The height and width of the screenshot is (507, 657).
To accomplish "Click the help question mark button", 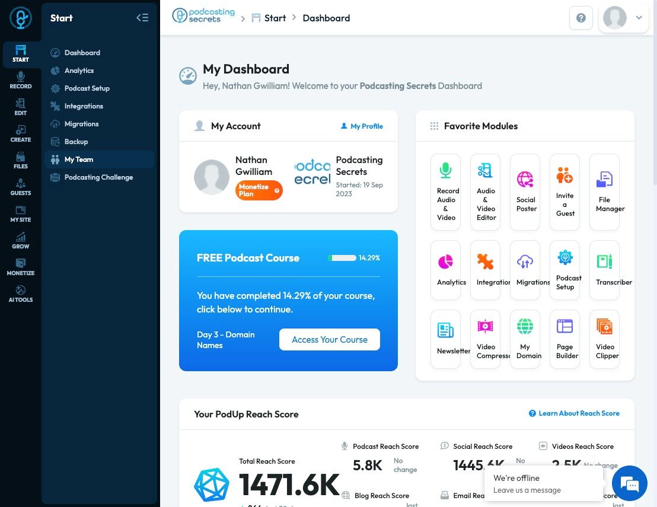I will 581,18.
